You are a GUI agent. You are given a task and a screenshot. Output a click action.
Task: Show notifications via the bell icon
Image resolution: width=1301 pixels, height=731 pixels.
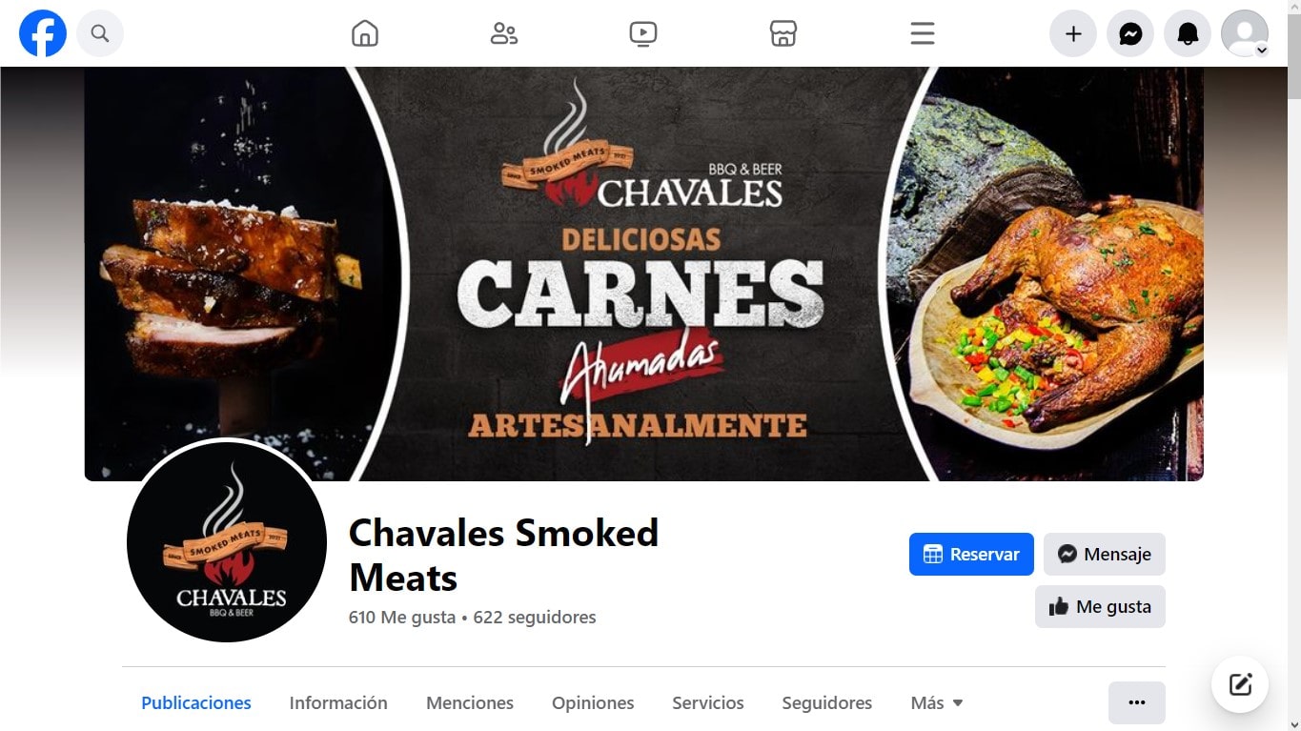tap(1188, 33)
